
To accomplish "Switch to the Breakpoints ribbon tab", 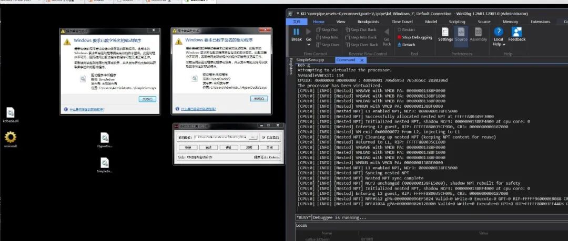I will 368,22.
